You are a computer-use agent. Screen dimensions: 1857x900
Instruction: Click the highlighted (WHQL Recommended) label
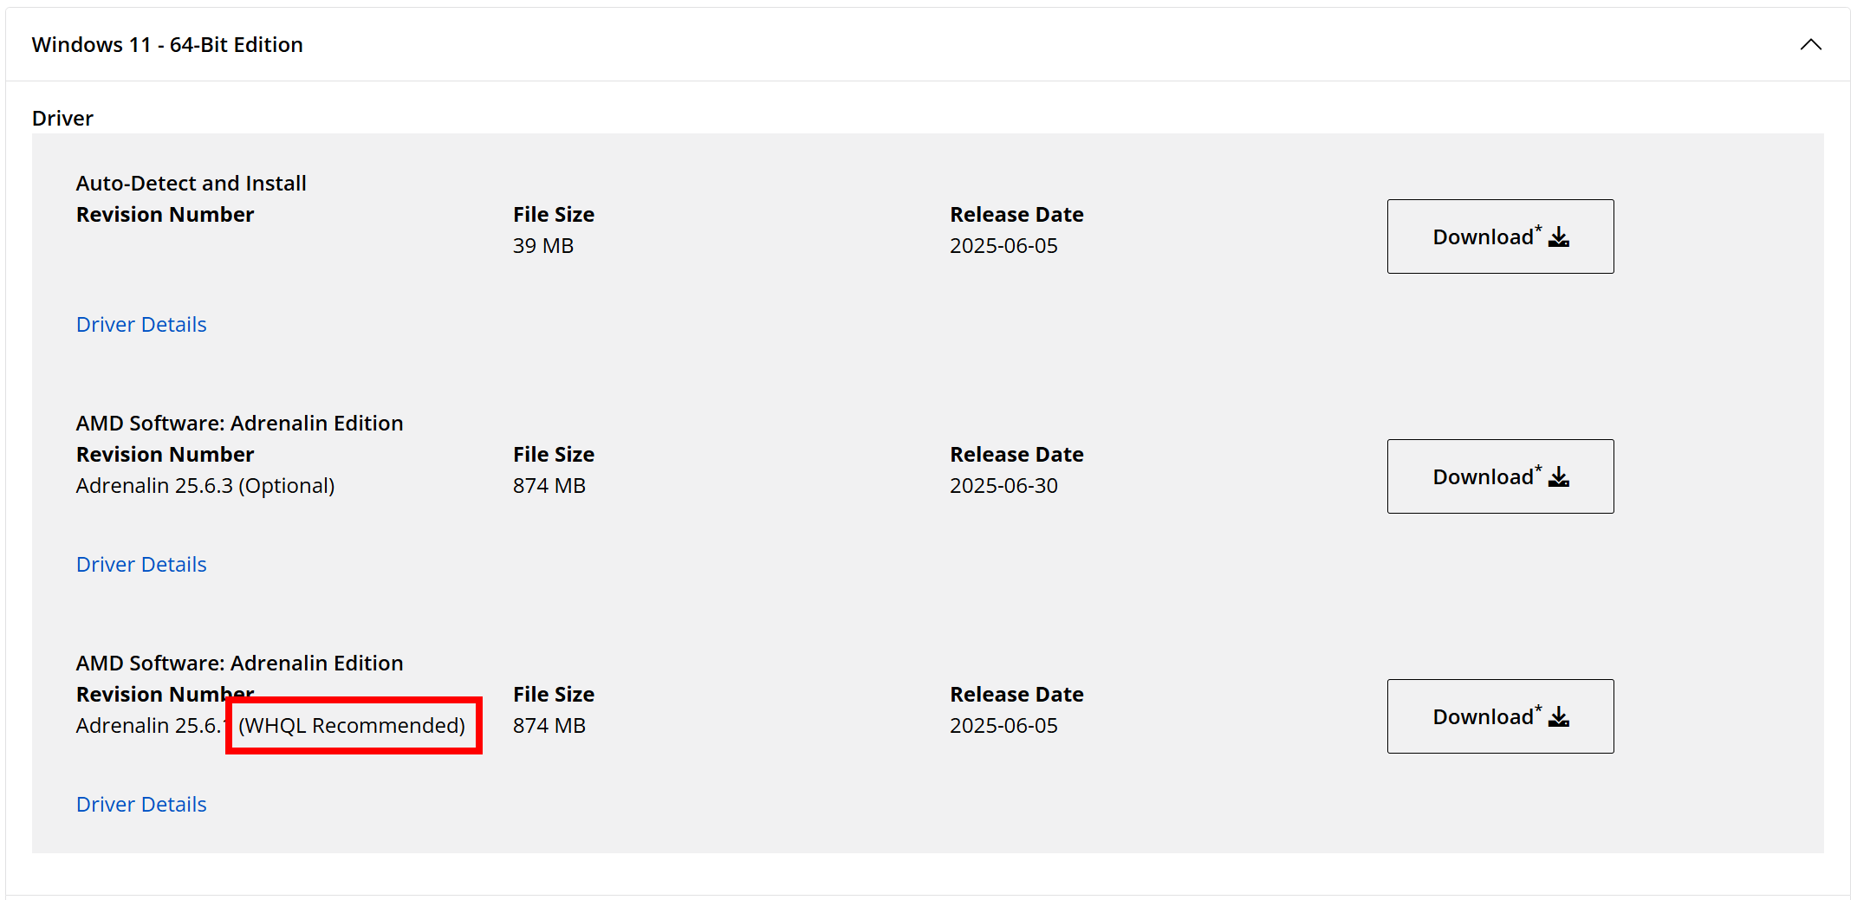(352, 725)
